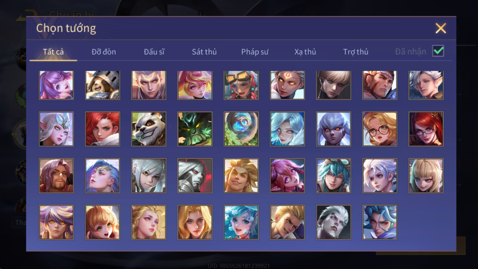Switch to the Đỡ đòn tab
Viewport: 478px width, 269px height.
[104, 52]
